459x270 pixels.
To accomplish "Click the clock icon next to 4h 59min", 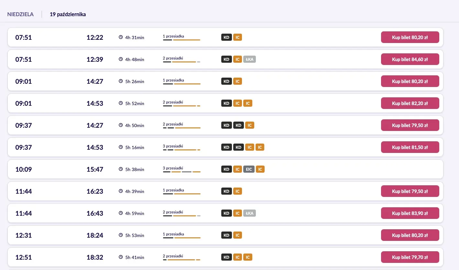I will click(121, 213).
